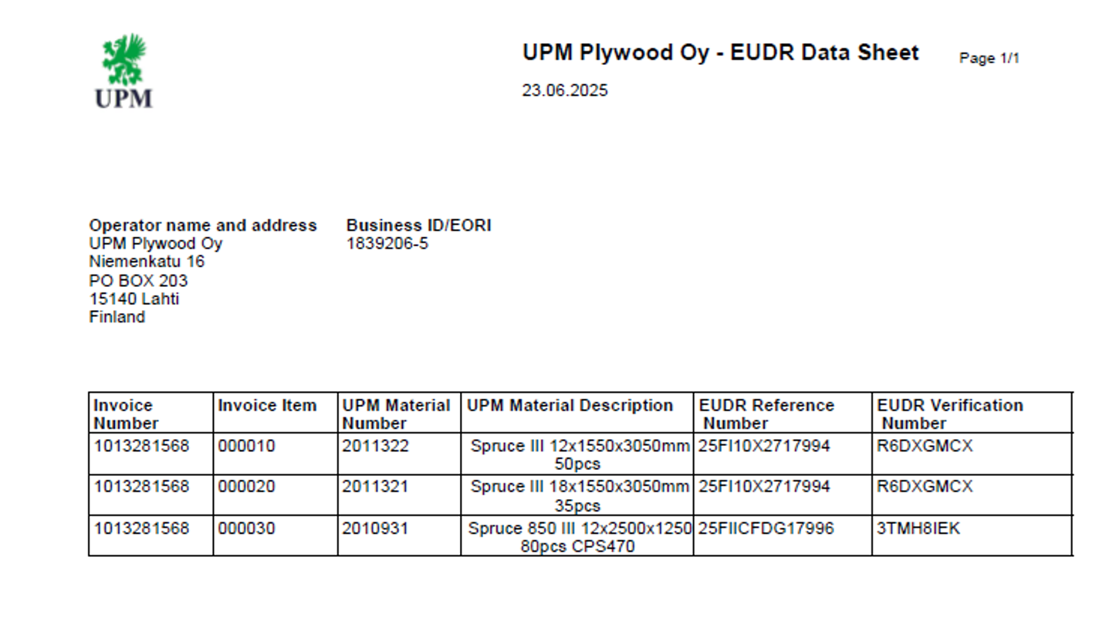Screen dimensions: 1099x618
Task: Click the Operator name and address heading
Action: pyautogui.click(x=202, y=225)
